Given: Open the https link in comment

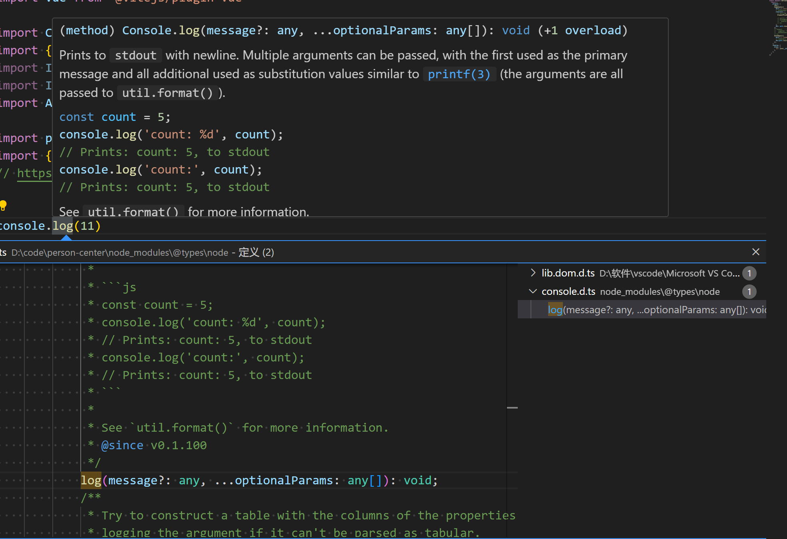Looking at the screenshot, I should pos(34,173).
